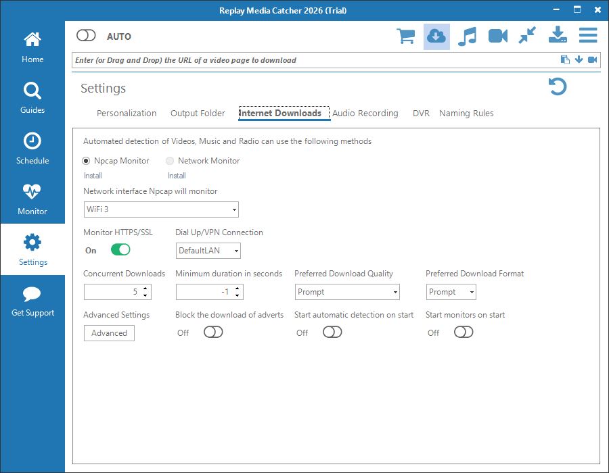The image size is (609, 473).
Task: Open the DefaultLAN connection dropdown
Action: coord(208,251)
